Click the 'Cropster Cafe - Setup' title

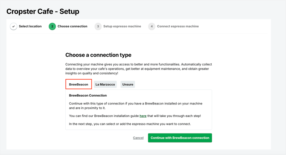point(43,12)
